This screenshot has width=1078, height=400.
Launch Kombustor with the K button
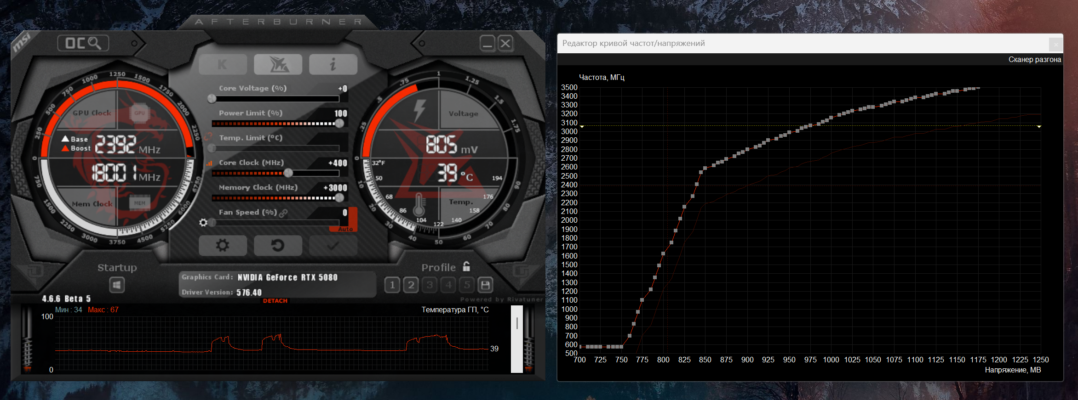coord(223,64)
